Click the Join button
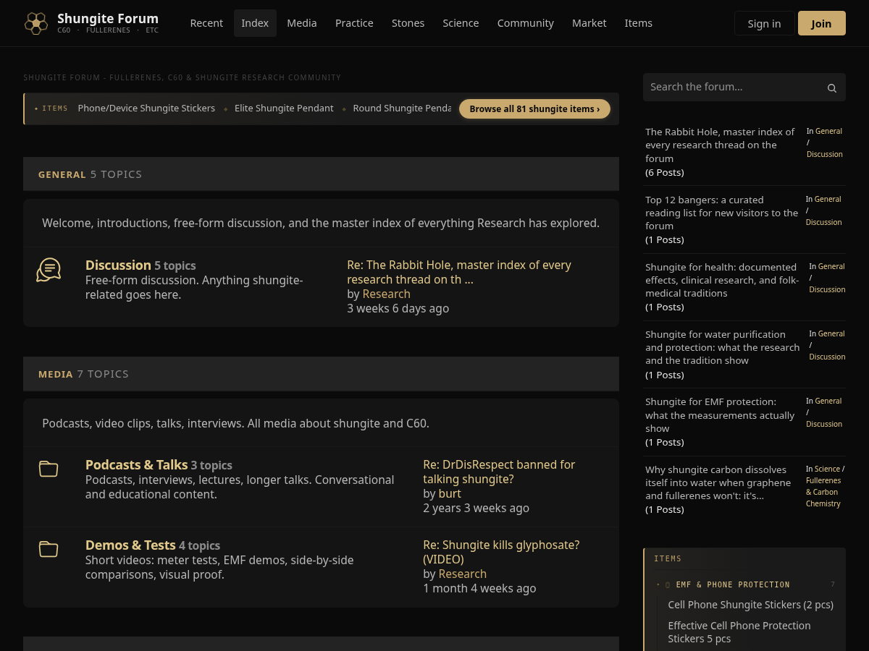The height and width of the screenshot is (651, 869). point(821,23)
